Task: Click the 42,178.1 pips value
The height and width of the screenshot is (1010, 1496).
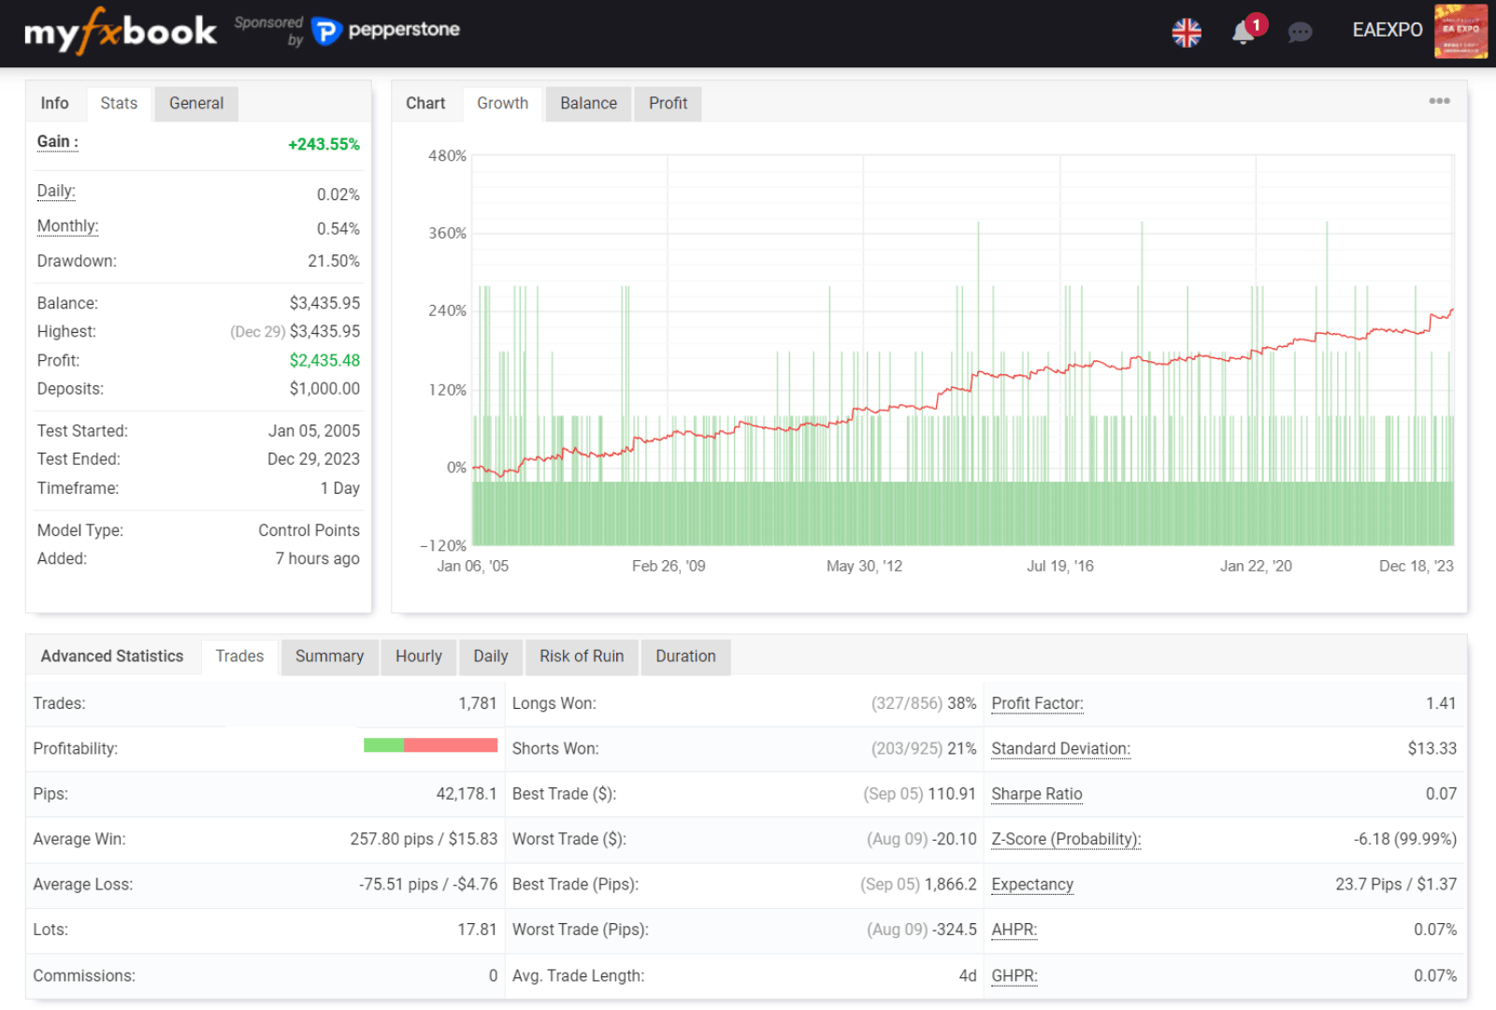Action: point(467,794)
